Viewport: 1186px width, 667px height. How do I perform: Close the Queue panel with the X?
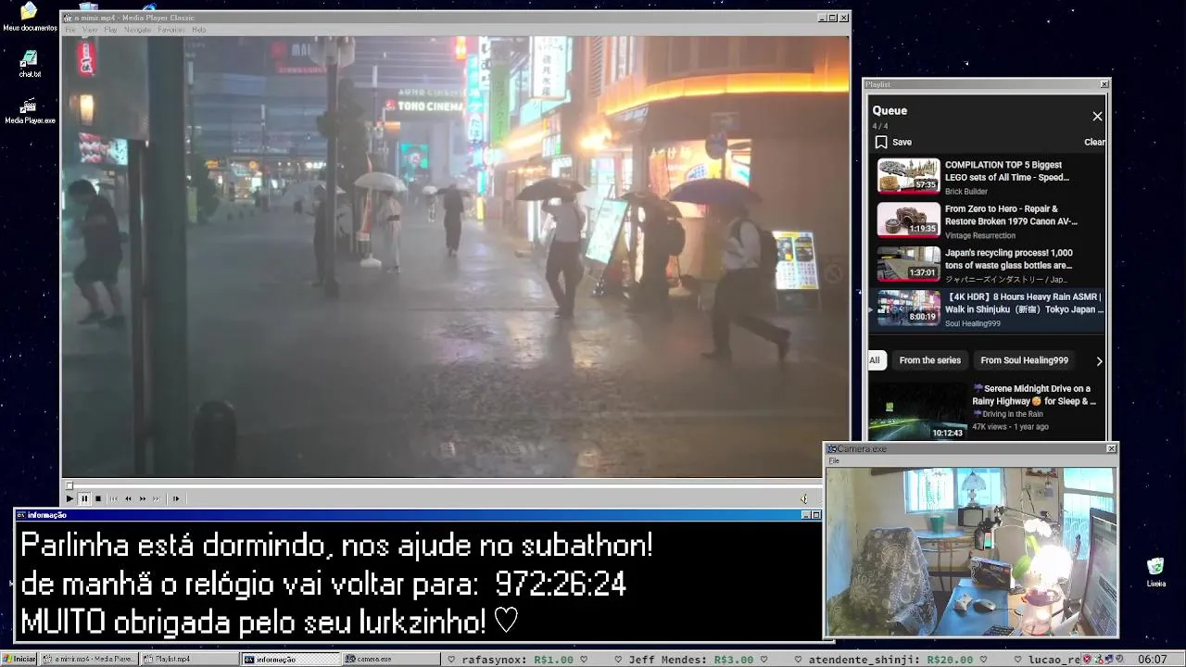pyautogui.click(x=1097, y=117)
